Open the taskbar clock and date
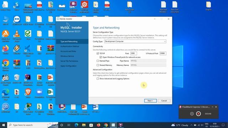This screenshot has height=128, width=228. (214, 125)
